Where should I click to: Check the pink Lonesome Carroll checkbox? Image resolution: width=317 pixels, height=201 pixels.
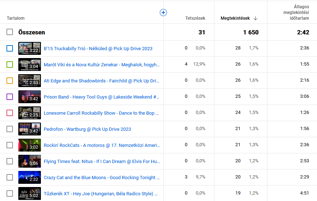[10, 113]
